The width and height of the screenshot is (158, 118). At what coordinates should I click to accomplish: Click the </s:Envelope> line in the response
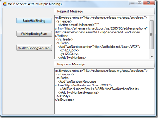[65, 100]
